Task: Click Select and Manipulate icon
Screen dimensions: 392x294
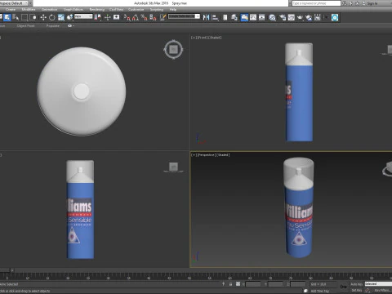Action: (108, 17)
